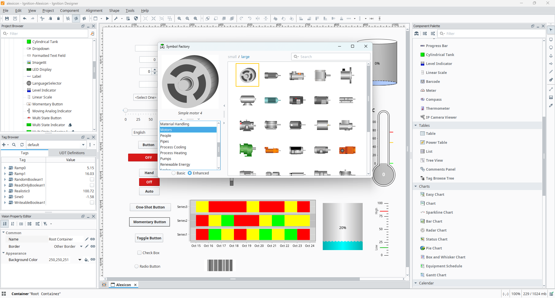Click the Auto state button
Screen dimensions: 555x298
(149, 191)
